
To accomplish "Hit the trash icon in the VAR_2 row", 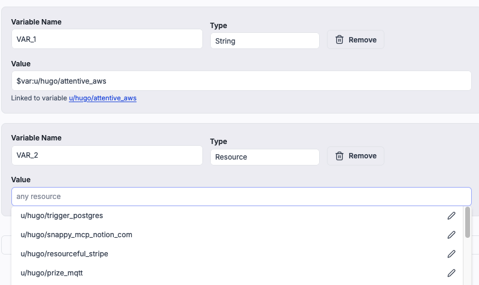I will [339, 156].
